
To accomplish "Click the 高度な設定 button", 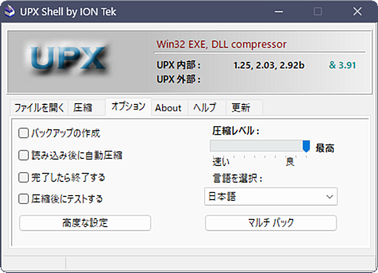I will click(x=85, y=223).
